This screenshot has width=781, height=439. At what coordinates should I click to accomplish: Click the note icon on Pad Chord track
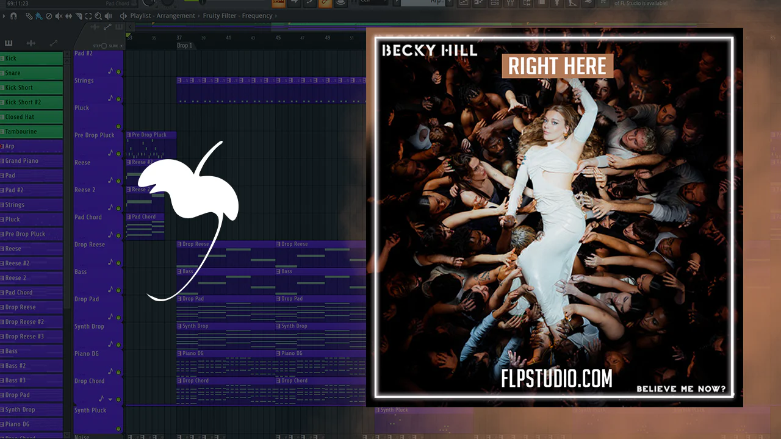click(x=110, y=235)
